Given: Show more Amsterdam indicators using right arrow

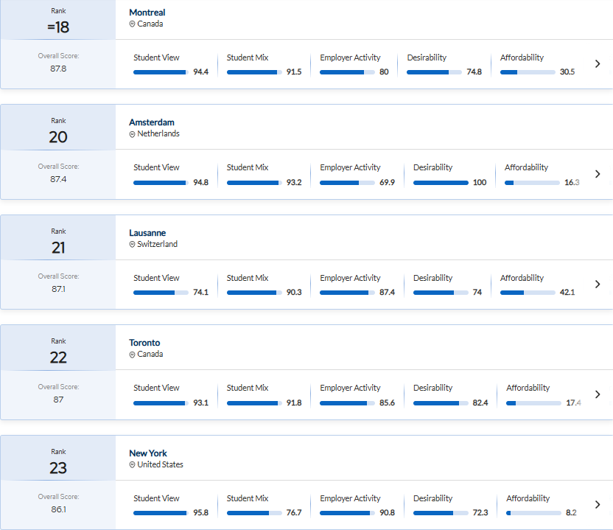Looking at the screenshot, I should (598, 175).
